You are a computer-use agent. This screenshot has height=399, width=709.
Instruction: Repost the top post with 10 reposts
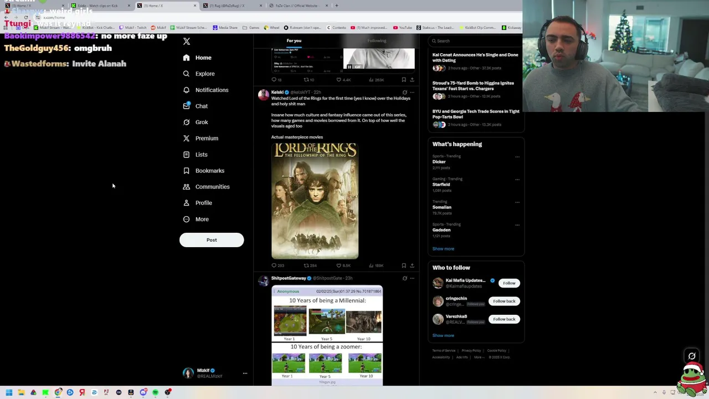pyautogui.click(x=309, y=80)
